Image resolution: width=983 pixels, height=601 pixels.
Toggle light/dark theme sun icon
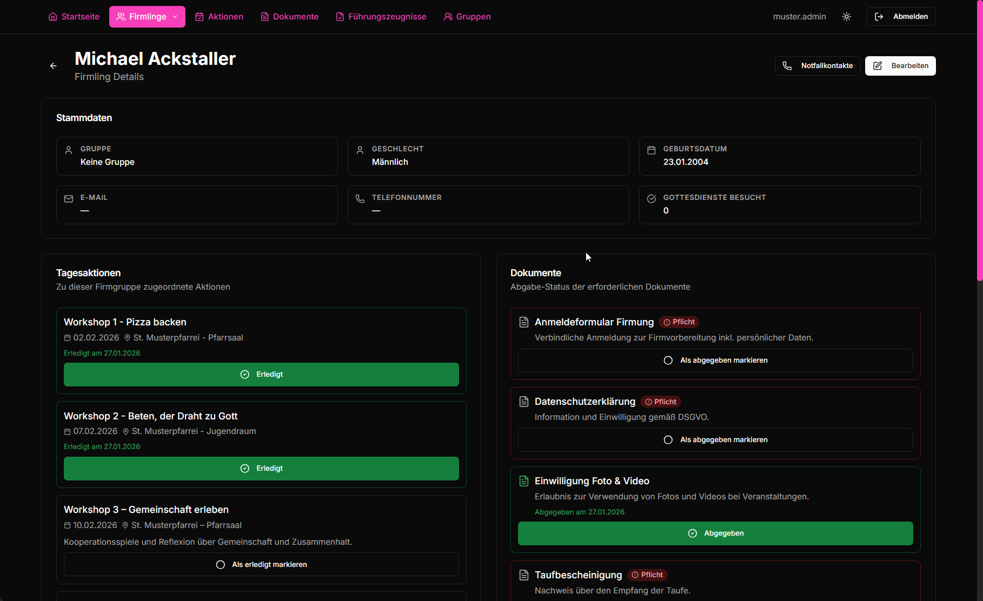[847, 17]
